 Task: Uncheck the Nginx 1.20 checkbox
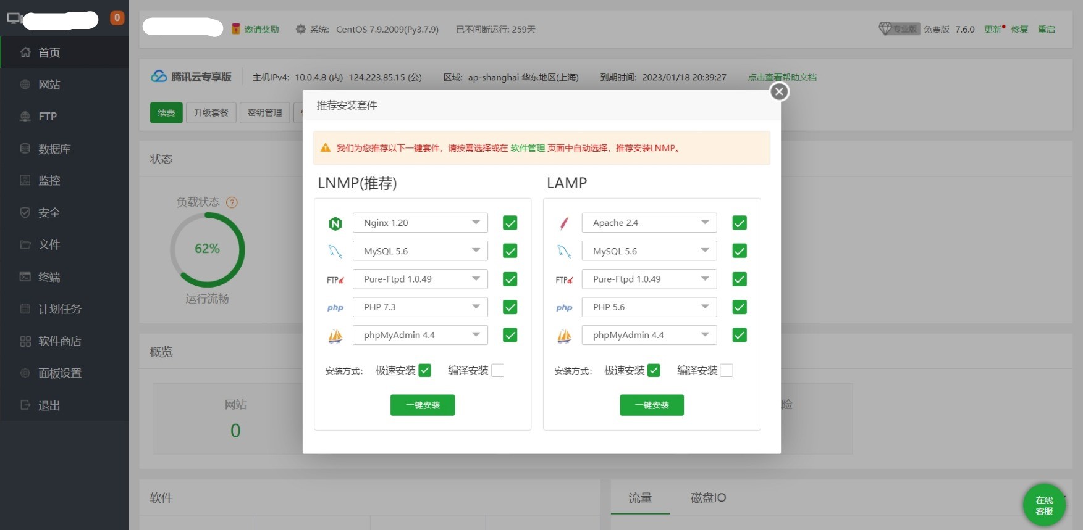(510, 223)
